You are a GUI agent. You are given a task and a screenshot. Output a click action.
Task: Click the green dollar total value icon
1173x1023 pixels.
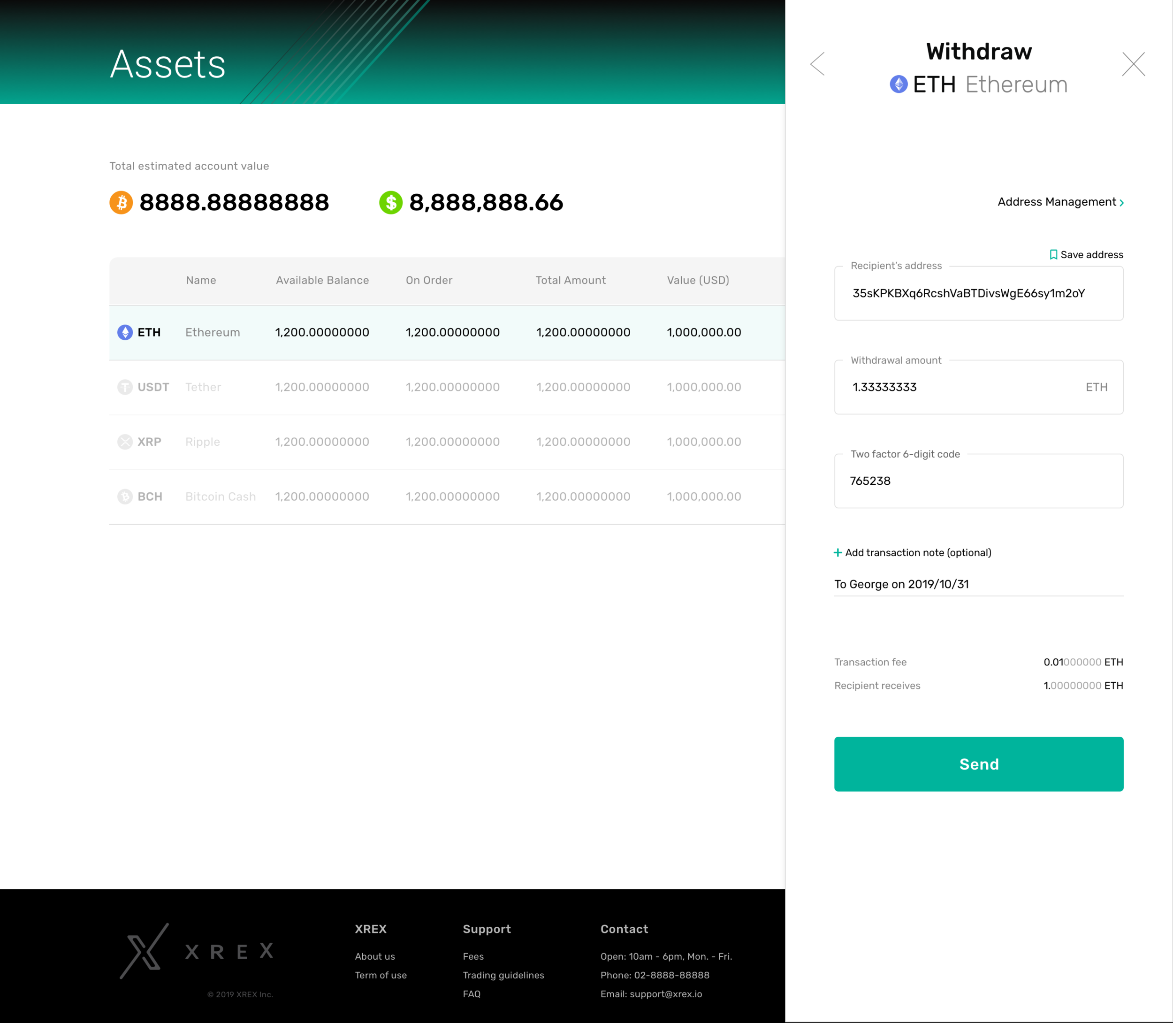tap(391, 203)
